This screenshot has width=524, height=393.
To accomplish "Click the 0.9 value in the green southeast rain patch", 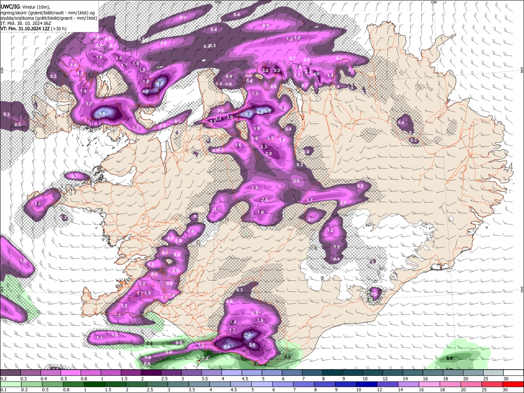I will tap(449, 358).
